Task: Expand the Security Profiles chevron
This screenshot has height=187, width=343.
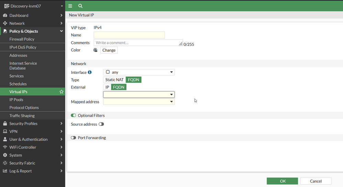Action: 61,124
